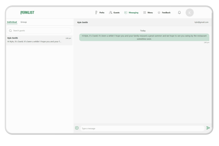The height and width of the screenshot is (146, 219).
Task: Open notifications with the bell icon
Action: [x=179, y=13]
